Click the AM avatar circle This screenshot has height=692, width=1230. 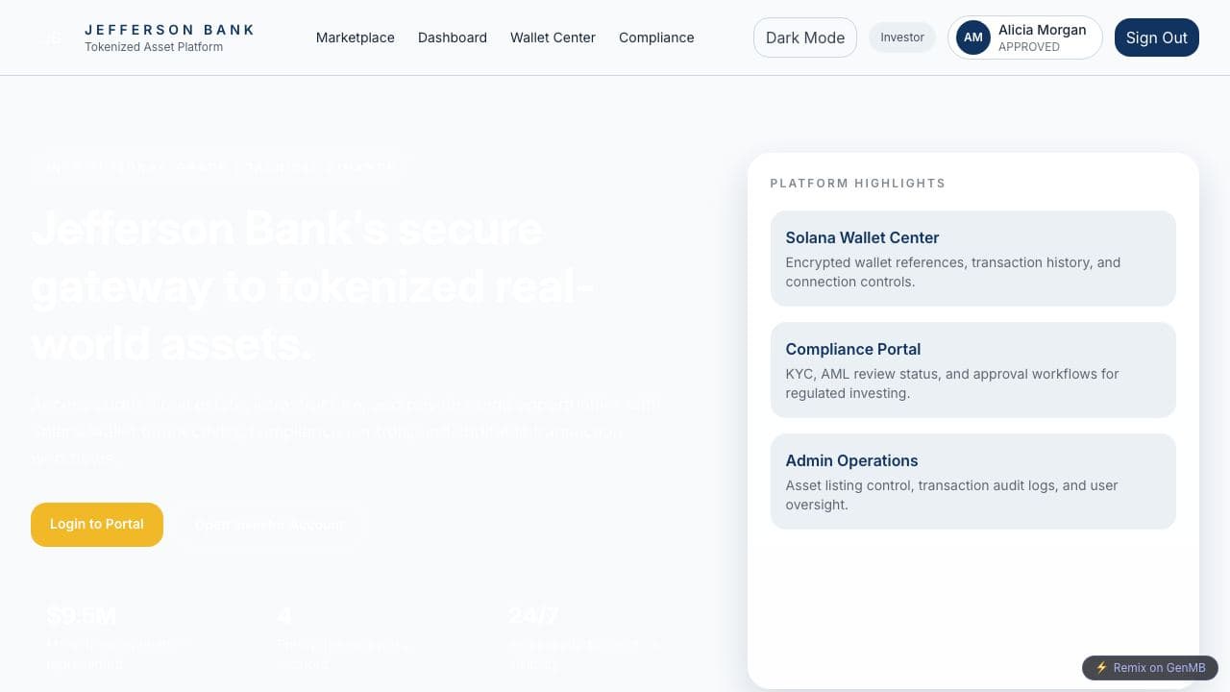(x=973, y=37)
